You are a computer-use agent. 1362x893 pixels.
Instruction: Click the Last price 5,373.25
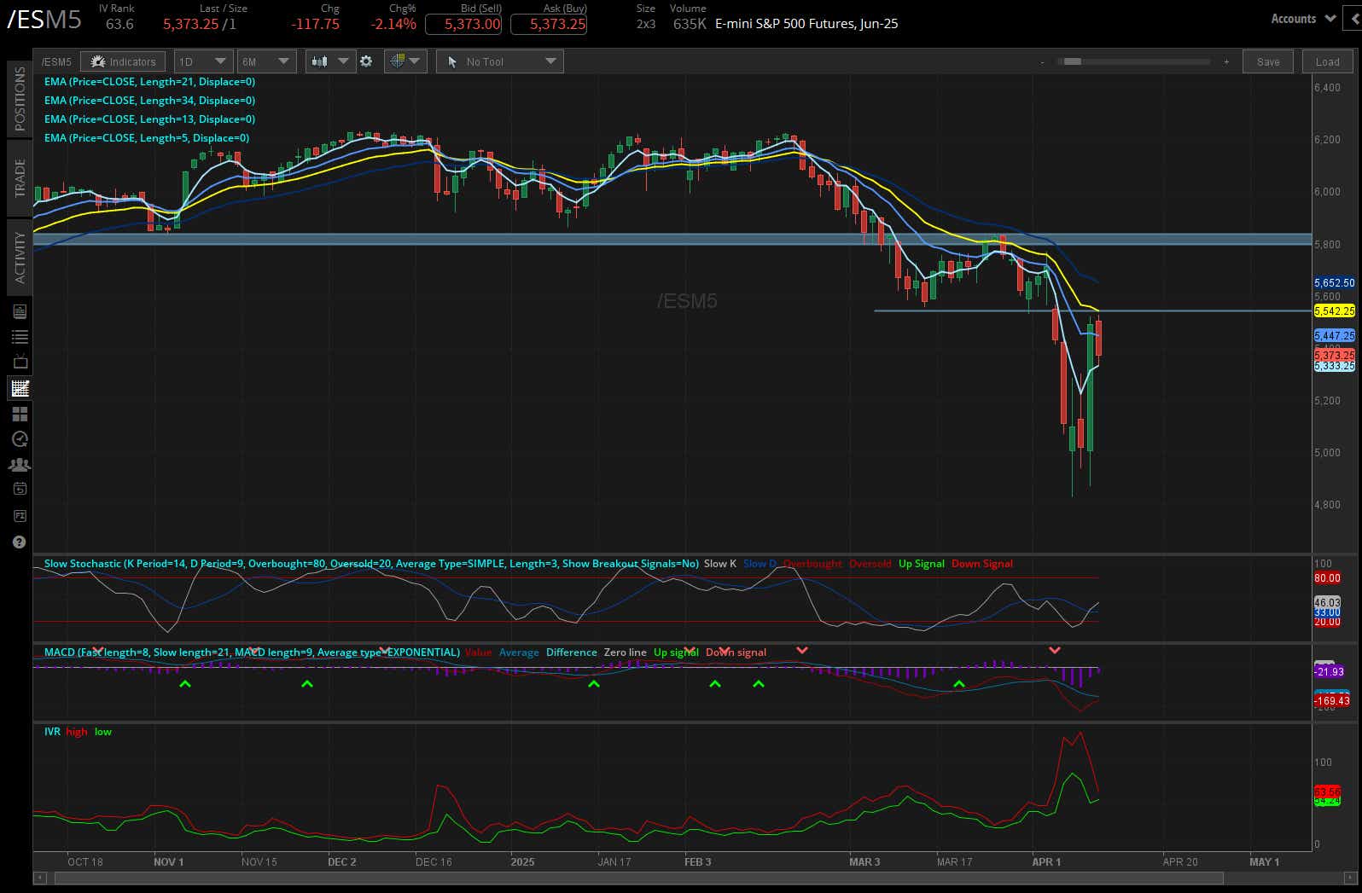(x=191, y=24)
